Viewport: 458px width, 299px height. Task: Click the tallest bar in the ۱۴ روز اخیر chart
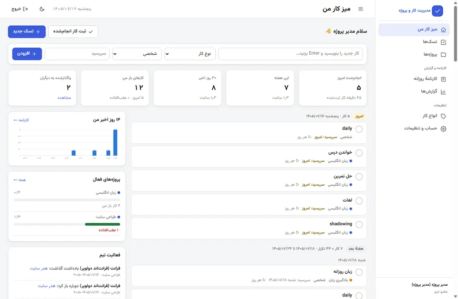(115, 142)
